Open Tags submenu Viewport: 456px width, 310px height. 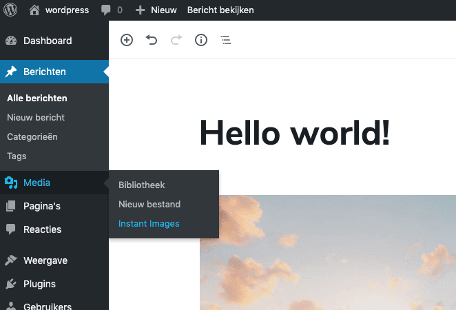pos(17,156)
